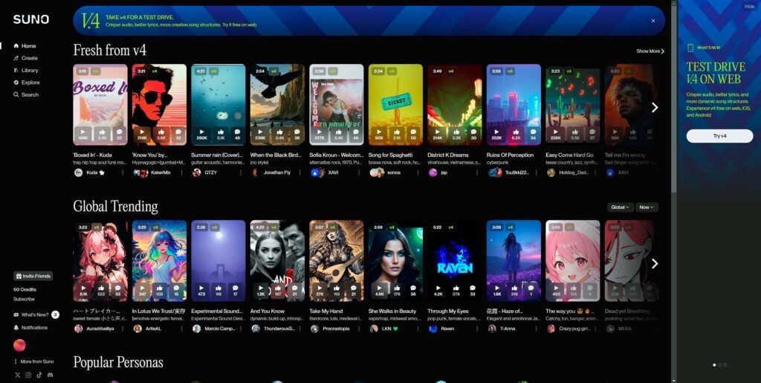Open the user profile avatar
The height and width of the screenshot is (383, 761).
point(19,345)
